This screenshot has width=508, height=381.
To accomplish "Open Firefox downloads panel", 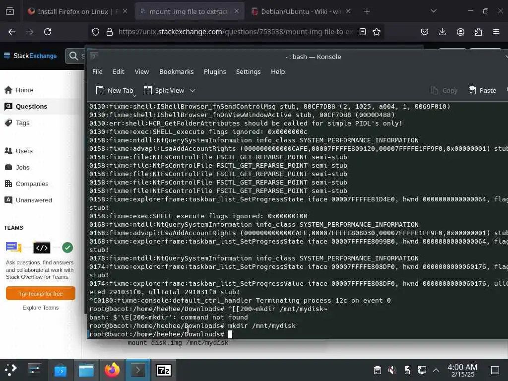I will tap(442, 32).
